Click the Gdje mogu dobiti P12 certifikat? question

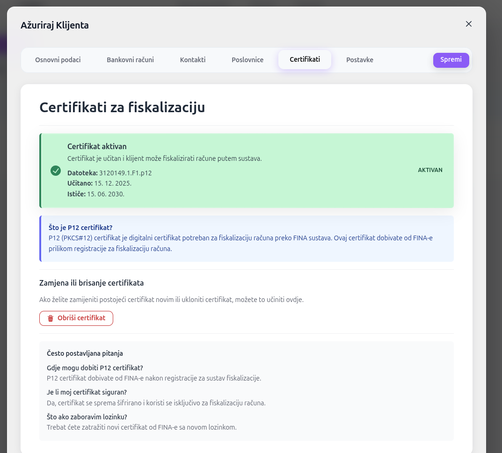click(95, 368)
